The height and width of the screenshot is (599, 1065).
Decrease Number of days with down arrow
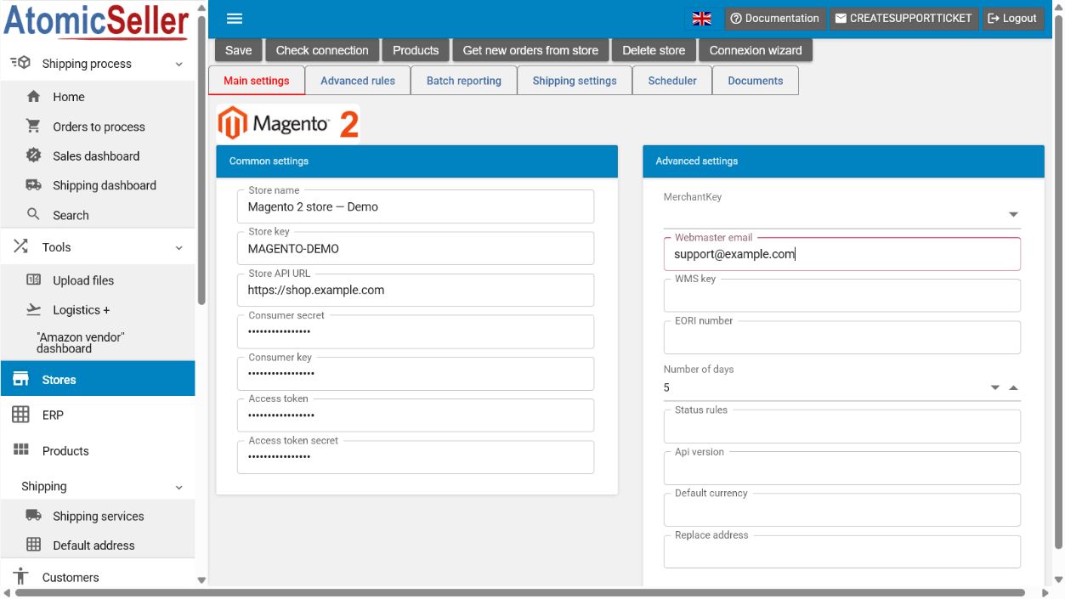coord(995,387)
